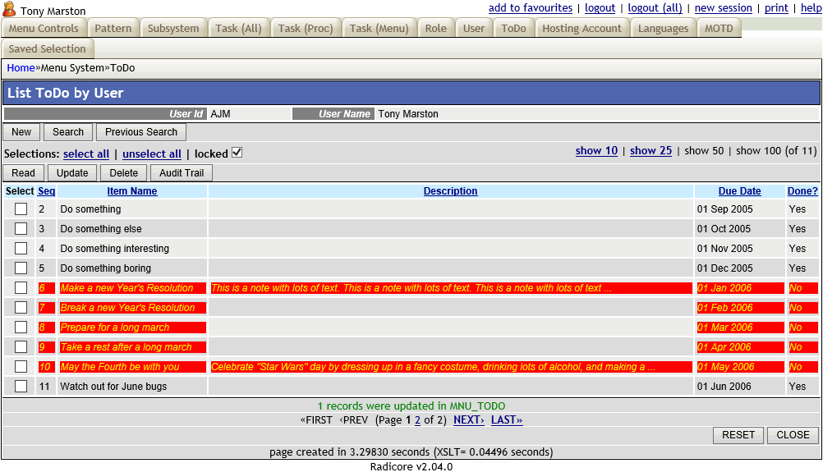Open the Audit Trail button
The image size is (823, 472).
click(182, 173)
